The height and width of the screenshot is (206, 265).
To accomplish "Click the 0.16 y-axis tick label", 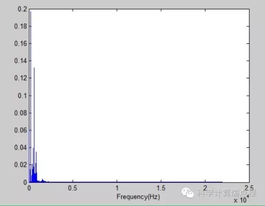I will point(20,43).
